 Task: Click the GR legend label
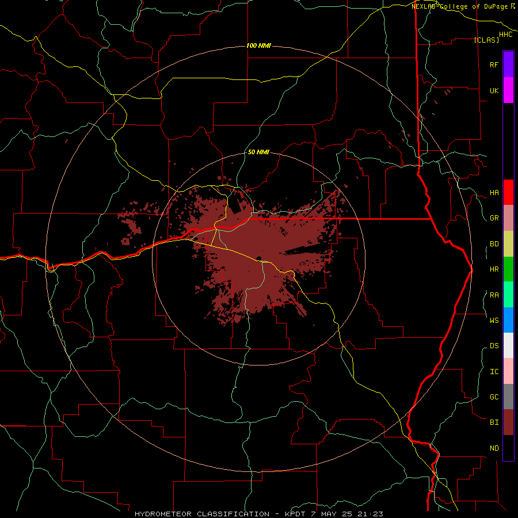tap(494, 218)
